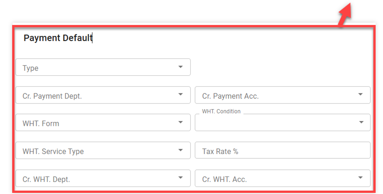Click the Payment Default section heading
The width and height of the screenshot is (383, 194).
click(58, 38)
